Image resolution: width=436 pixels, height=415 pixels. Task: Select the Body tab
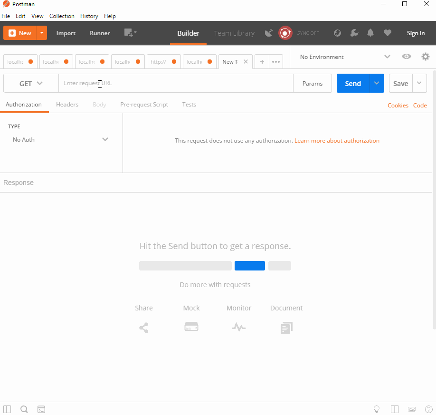[100, 105]
